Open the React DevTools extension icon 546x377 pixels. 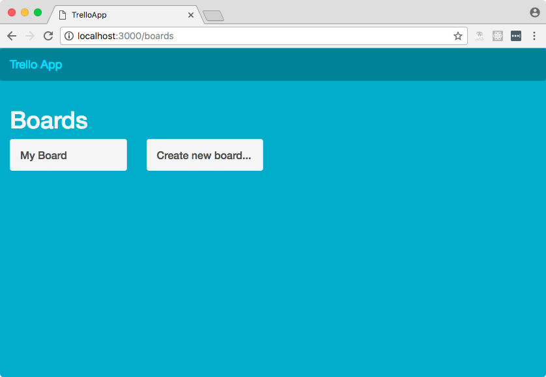pos(498,36)
